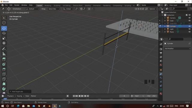
Task: Select the Inset Faces tool
Action: click(x=4, y=64)
